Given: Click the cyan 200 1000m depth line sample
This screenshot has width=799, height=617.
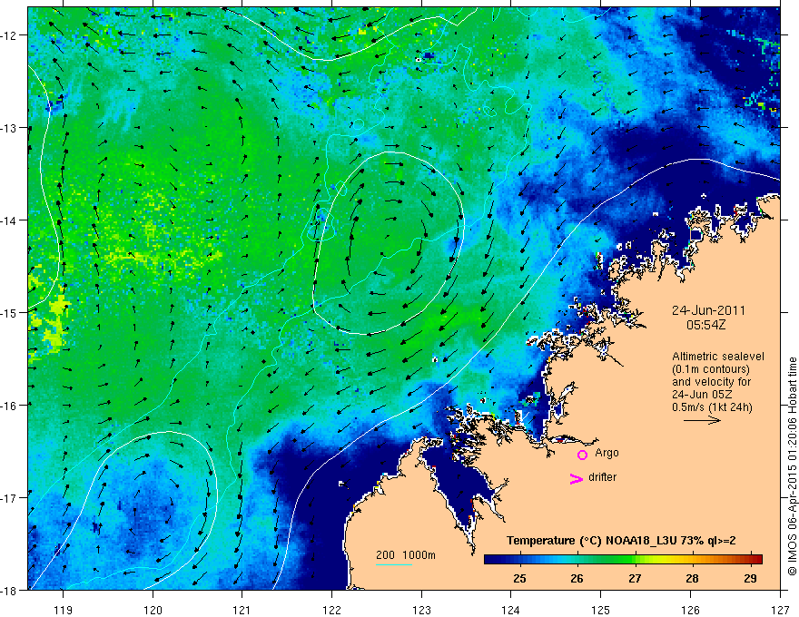Looking at the screenshot, I should pos(393,564).
